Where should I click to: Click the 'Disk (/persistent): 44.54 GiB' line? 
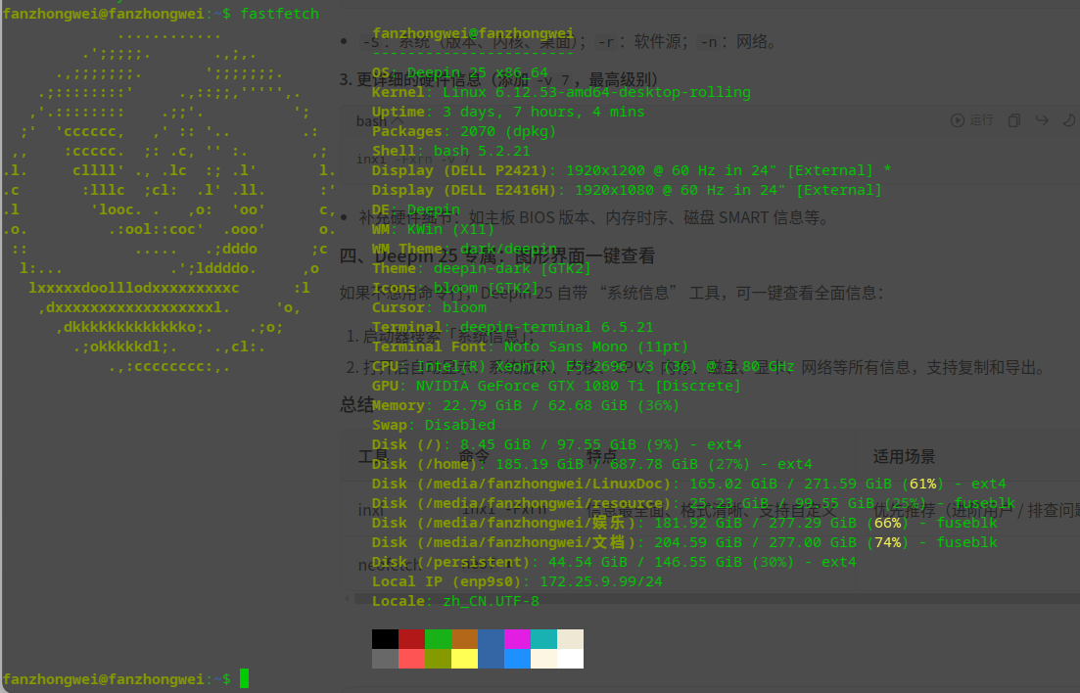[614, 562]
